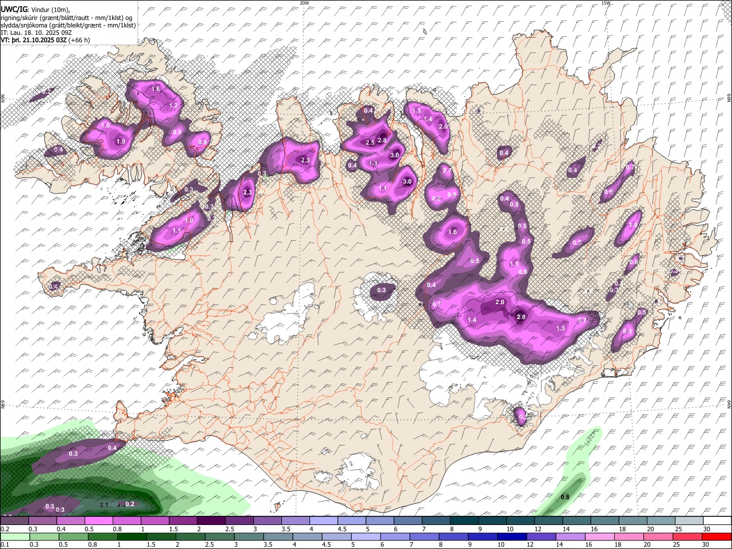The image size is (732, 549).
Task: Click the "20W" longitude label
Action: point(305,3)
